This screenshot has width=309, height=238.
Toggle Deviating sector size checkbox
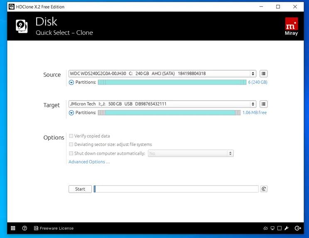point(71,145)
